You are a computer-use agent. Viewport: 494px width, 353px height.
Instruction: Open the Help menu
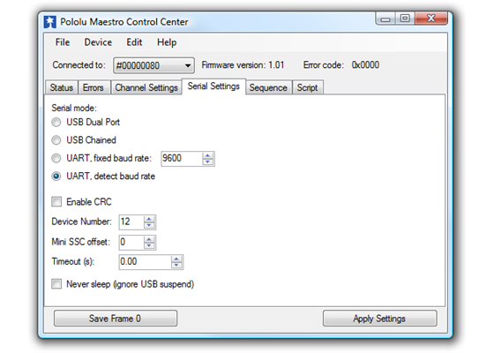(167, 42)
